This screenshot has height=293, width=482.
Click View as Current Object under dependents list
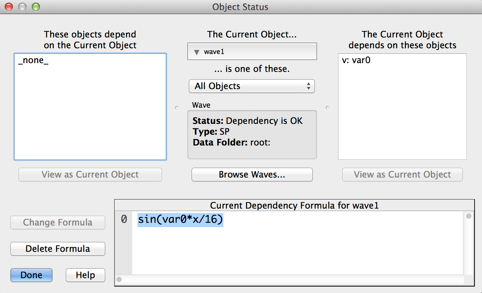click(x=90, y=175)
